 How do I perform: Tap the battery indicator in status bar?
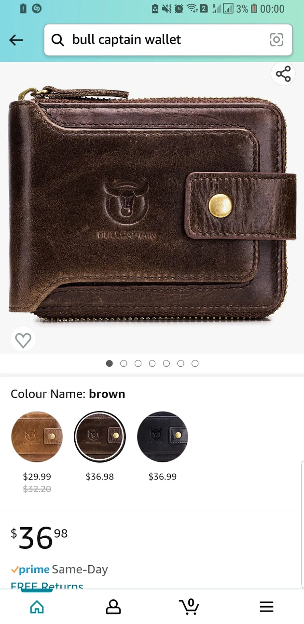point(253,8)
